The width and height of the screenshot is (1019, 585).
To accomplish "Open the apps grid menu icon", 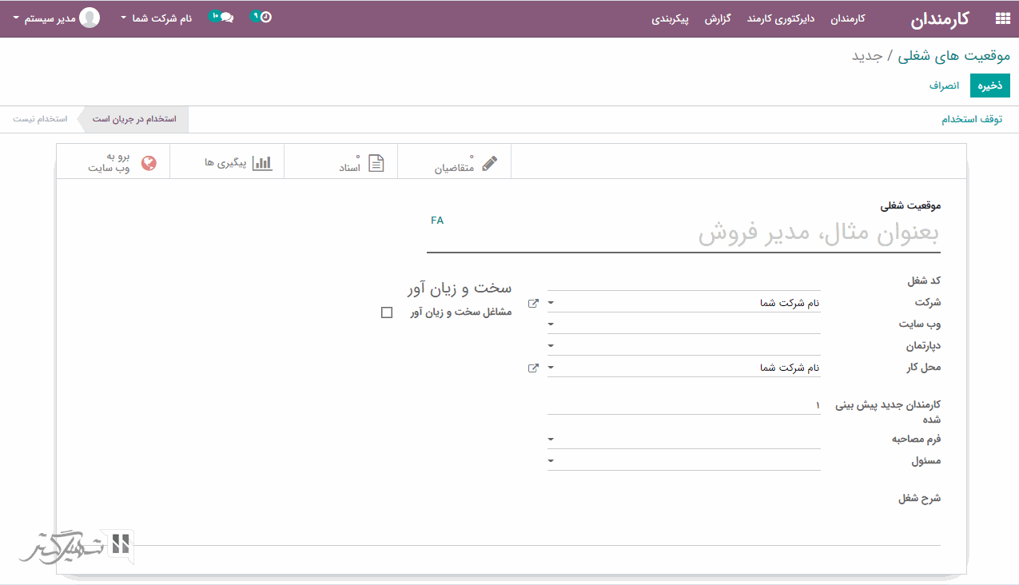I will click(1001, 18).
